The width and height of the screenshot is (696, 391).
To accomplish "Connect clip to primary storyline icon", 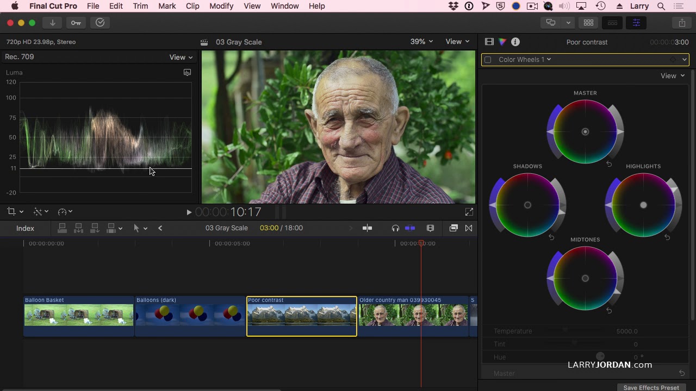I will pos(62,228).
